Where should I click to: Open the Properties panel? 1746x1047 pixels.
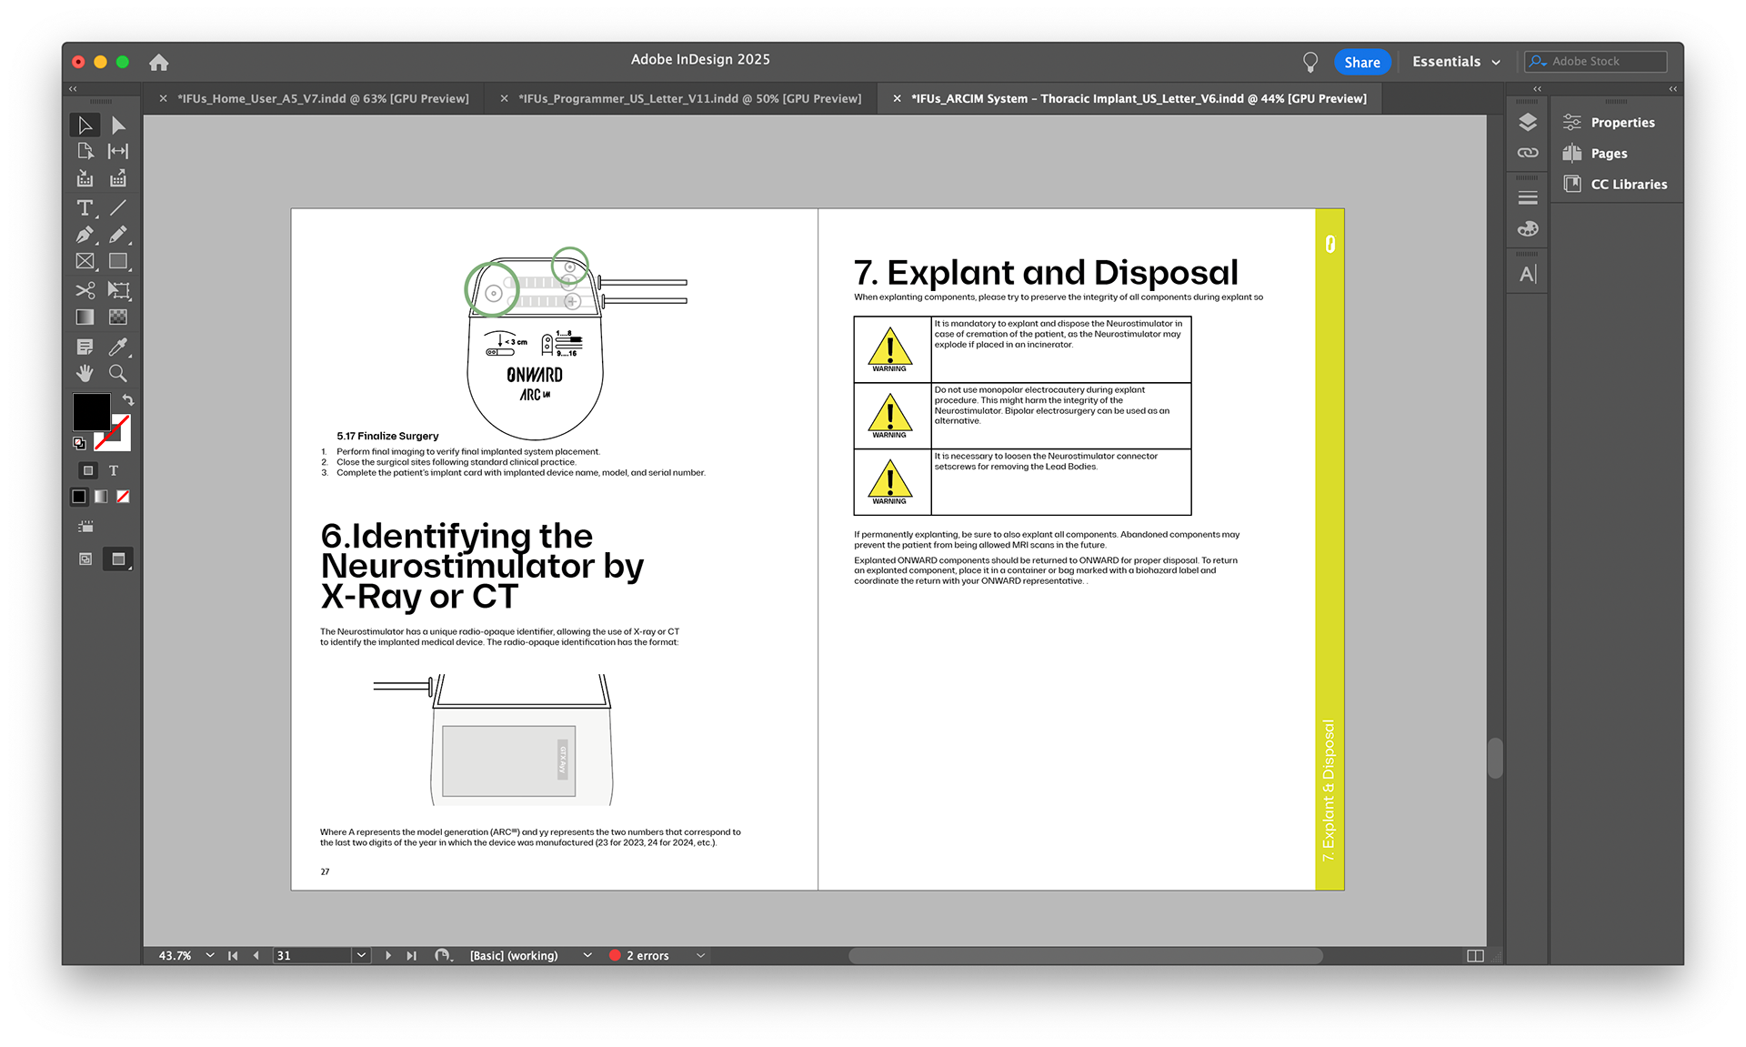pyautogui.click(x=1610, y=123)
